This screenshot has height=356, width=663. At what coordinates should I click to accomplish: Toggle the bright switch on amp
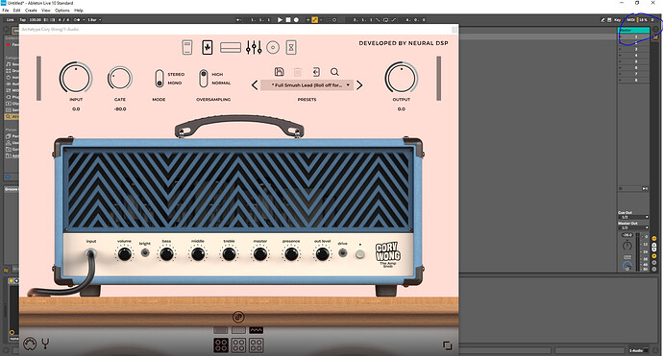[145, 253]
